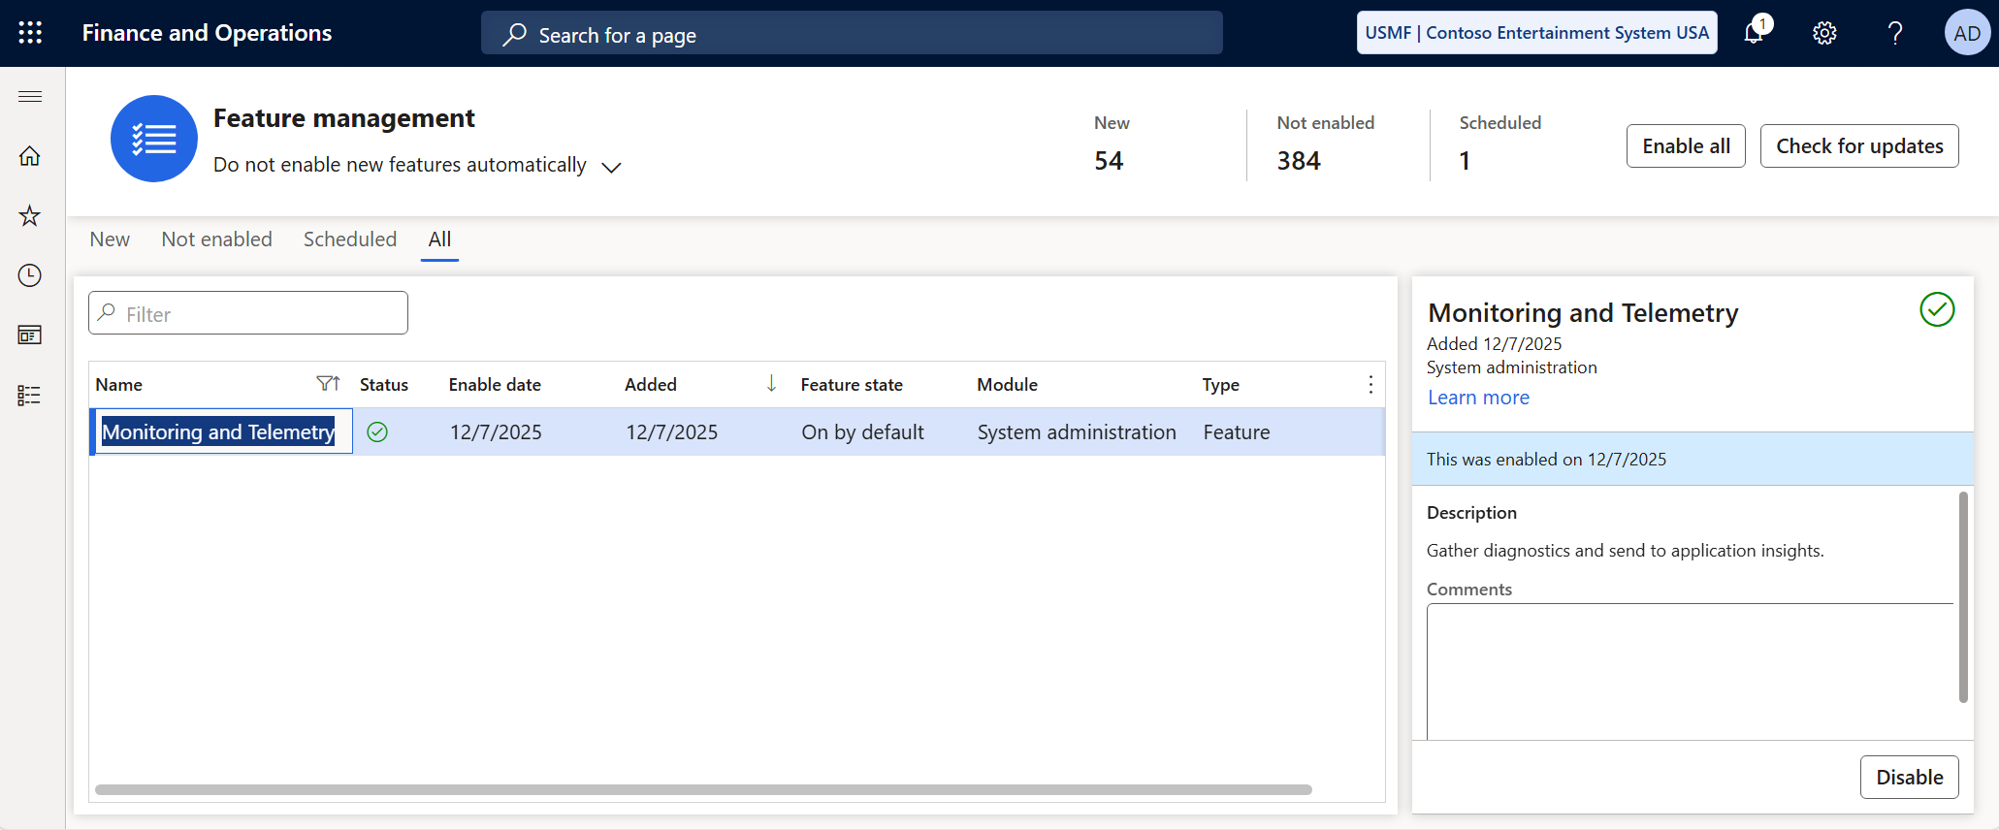Screen dimensions: 1999x830
Task: Click the On by default cell
Action: coord(862,432)
